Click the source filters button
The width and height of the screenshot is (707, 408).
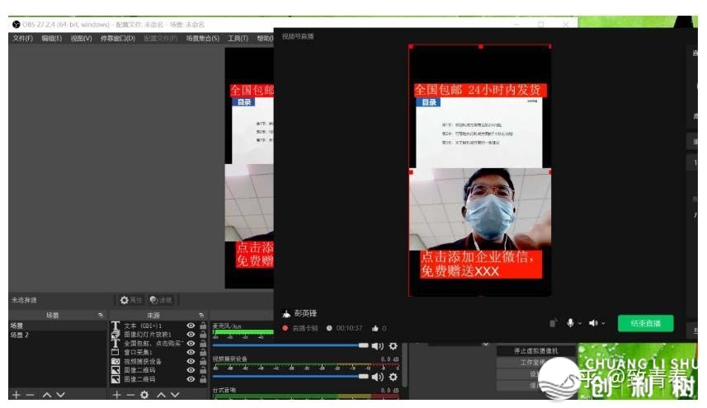(161, 300)
